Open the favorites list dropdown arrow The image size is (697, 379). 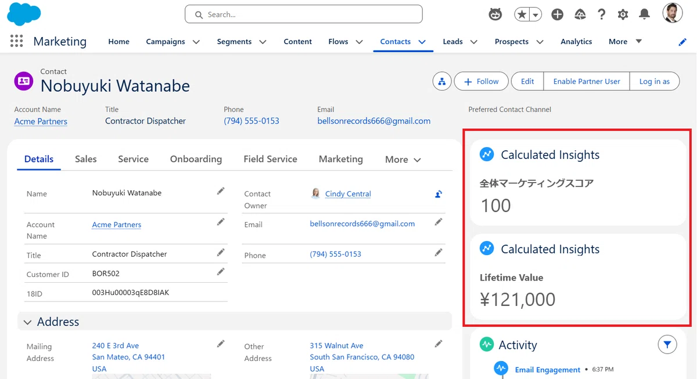tap(536, 14)
